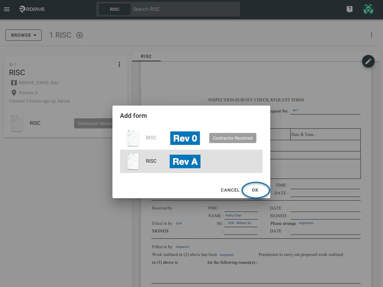Toggle the Contractor Received status chip

click(233, 138)
